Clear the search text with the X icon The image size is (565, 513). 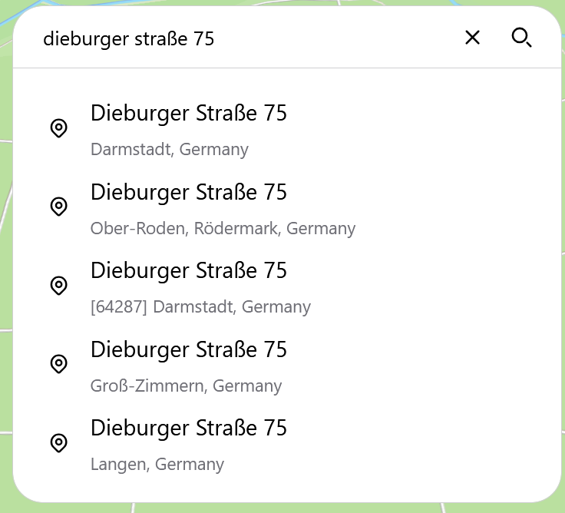[x=472, y=38]
